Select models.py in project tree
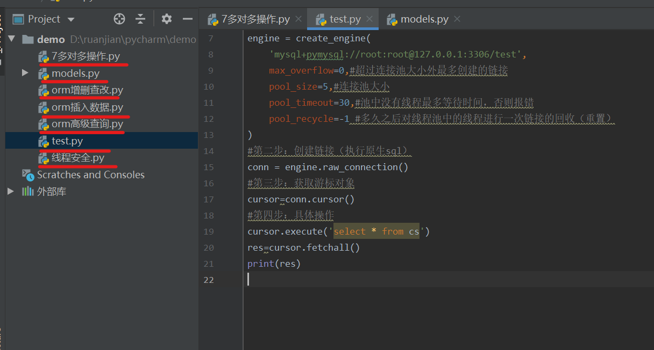Screen dimensions: 654x350 pos(75,73)
